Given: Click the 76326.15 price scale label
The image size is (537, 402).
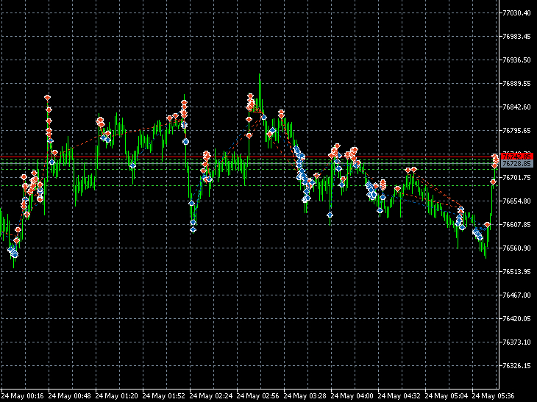Looking at the screenshot, I should 516,366.
